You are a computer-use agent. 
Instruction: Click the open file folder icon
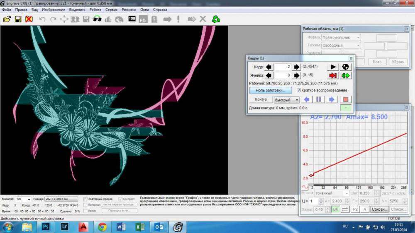click(7, 19)
